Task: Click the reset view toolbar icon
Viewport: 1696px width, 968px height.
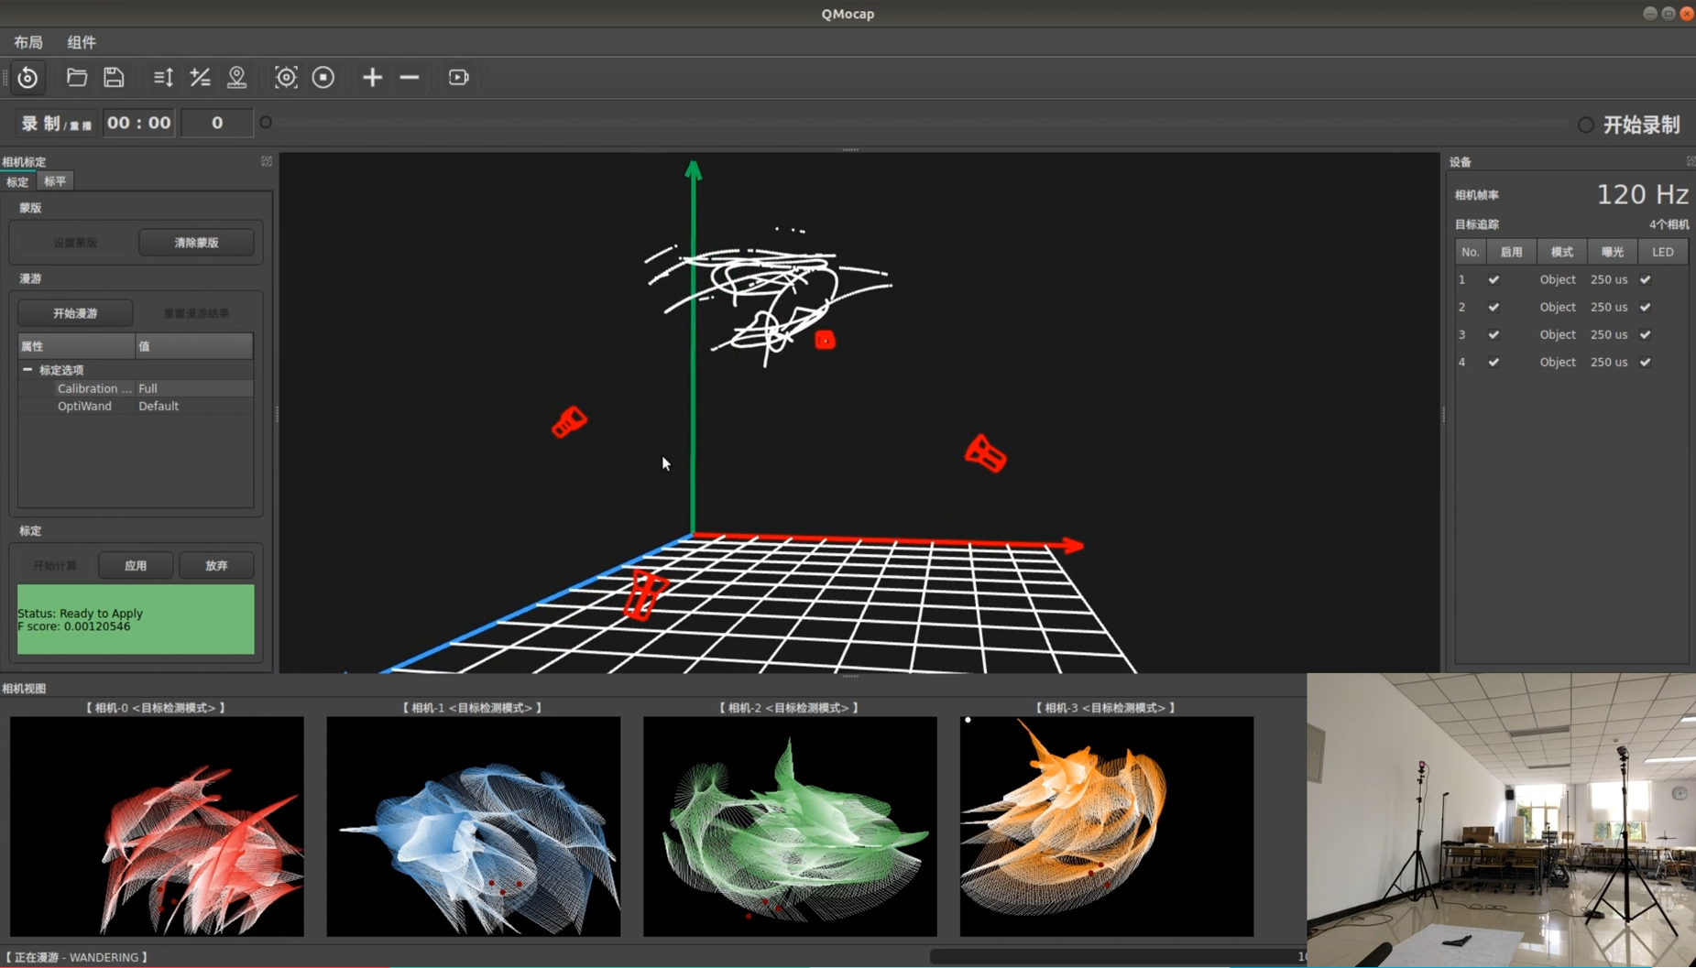Action: pos(27,77)
